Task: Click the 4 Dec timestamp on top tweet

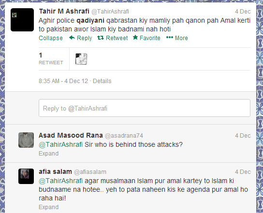Action: tap(243, 12)
